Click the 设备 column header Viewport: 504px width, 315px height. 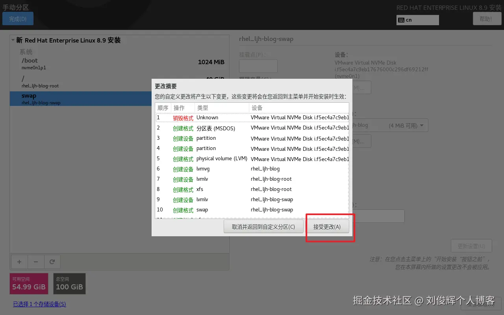[299, 108]
